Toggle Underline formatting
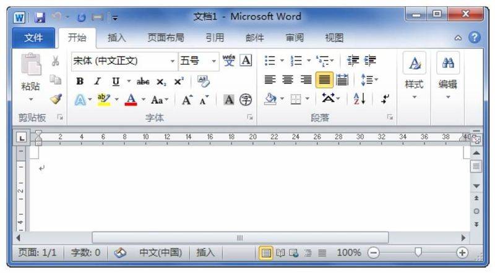This screenshot has height=273, width=495. pos(116,82)
